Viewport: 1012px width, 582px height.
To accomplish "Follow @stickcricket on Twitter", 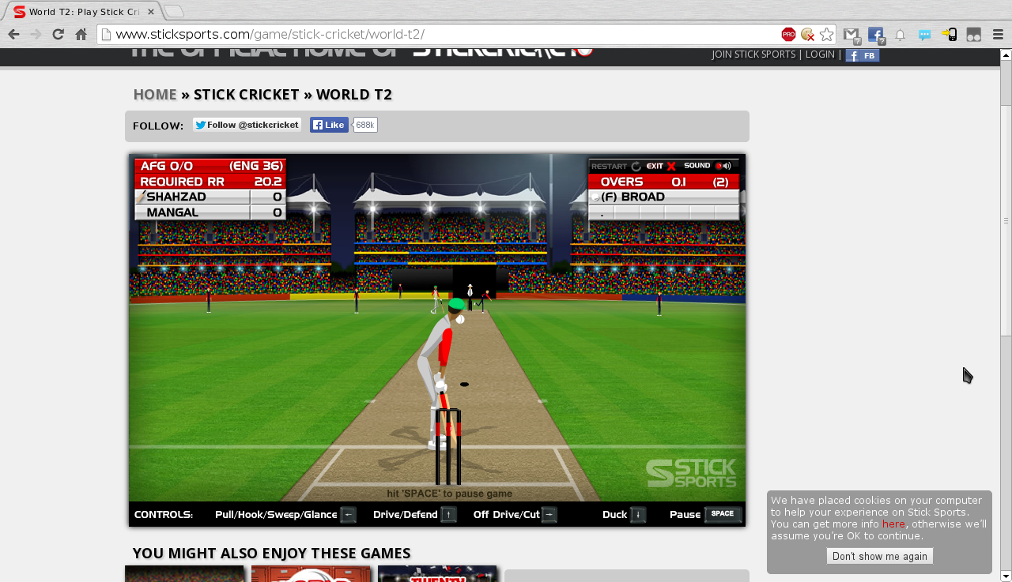I will pos(247,125).
